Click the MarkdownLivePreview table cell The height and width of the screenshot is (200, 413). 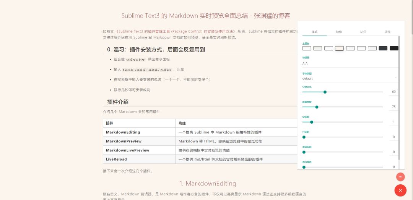139,150
